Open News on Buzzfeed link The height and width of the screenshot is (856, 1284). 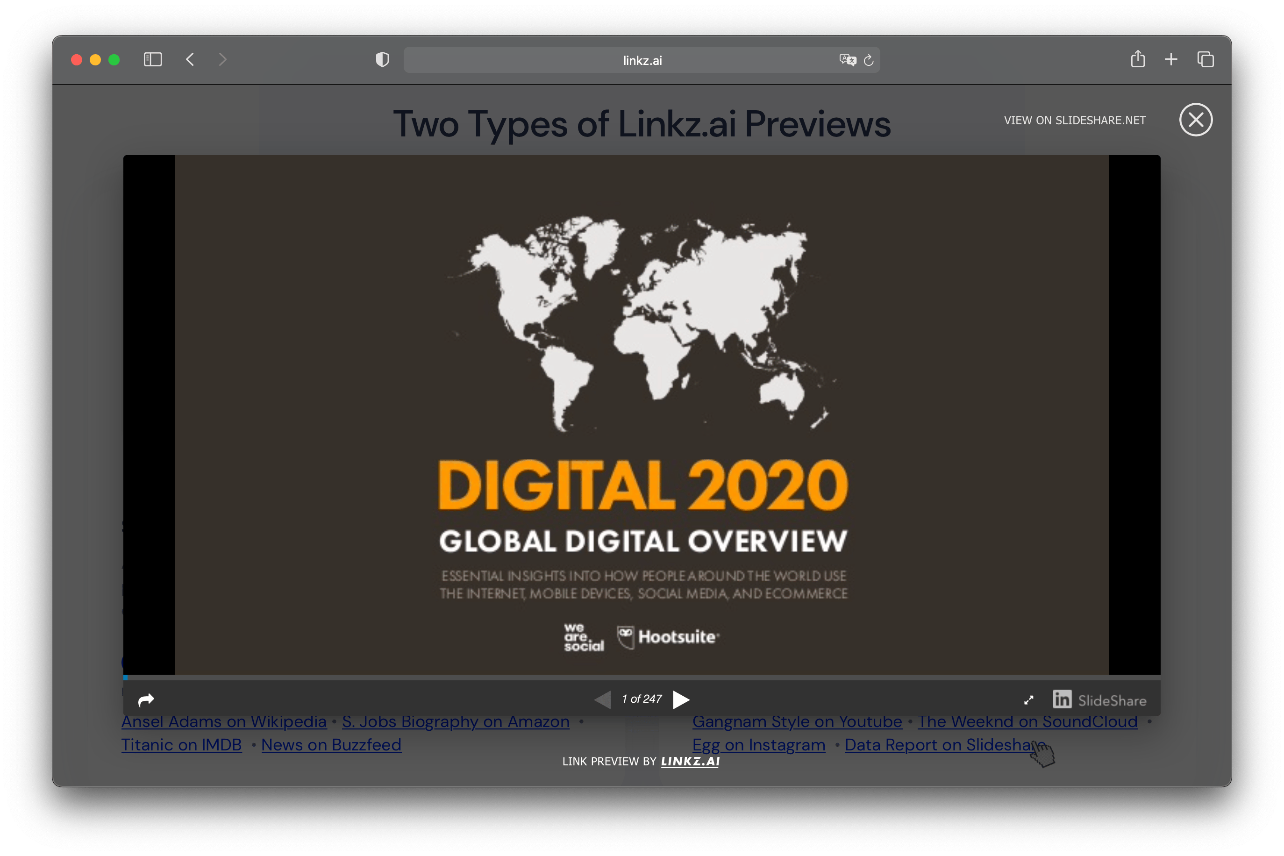coord(331,745)
